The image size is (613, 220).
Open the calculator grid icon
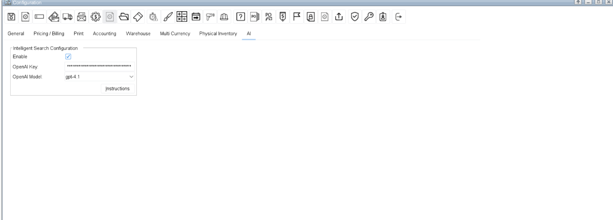point(182,17)
